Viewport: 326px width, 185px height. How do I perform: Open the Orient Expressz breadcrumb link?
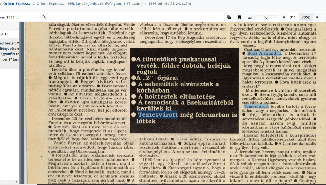point(17,4)
